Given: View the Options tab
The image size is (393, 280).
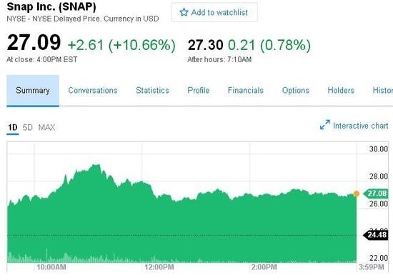Looking at the screenshot, I should click(x=296, y=91).
